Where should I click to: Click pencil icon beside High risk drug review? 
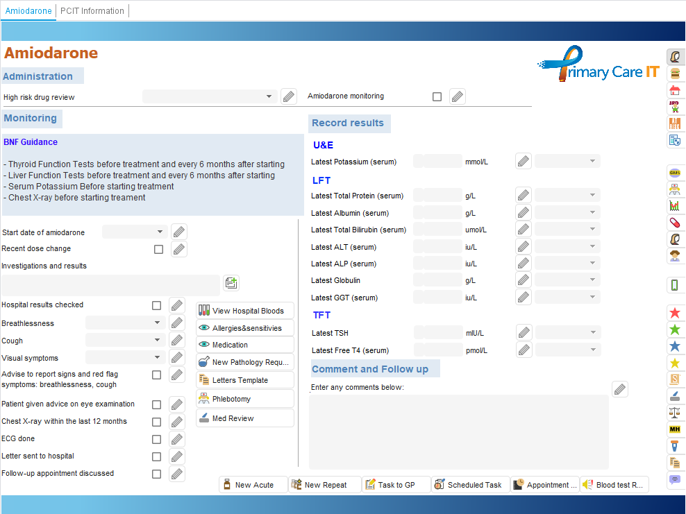(289, 97)
